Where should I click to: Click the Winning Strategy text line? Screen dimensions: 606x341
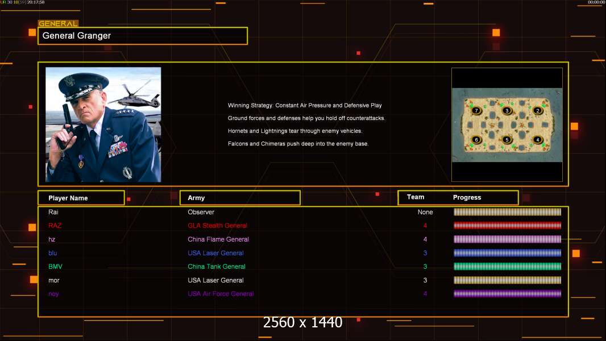click(x=305, y=106)
